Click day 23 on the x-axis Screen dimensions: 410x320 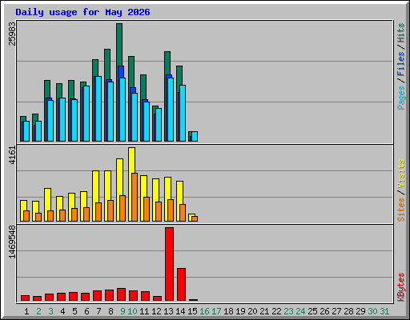[x=288, y=311]
